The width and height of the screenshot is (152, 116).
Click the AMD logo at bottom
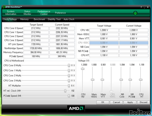coord(76,108)
